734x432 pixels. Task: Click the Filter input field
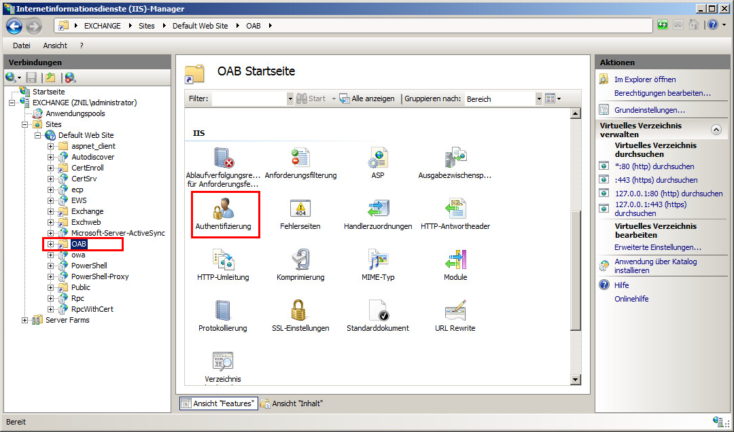[249, 98]
